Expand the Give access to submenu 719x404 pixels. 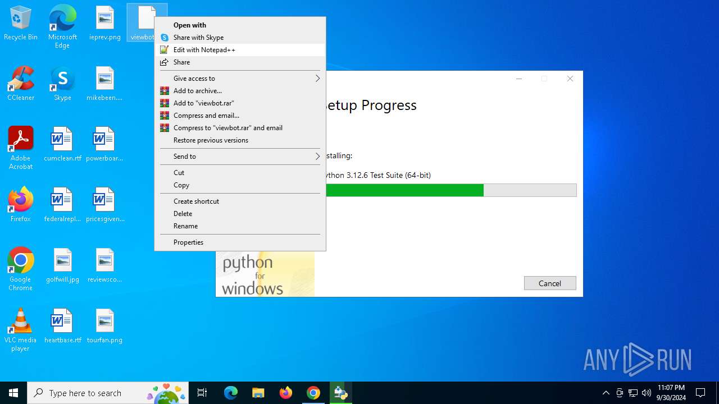[240, 79]
